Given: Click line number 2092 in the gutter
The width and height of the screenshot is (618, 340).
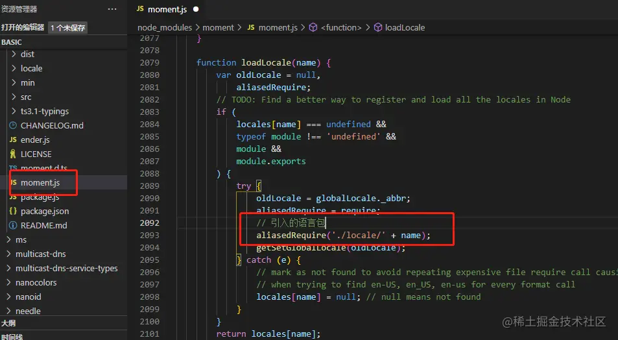Looking at the screenshot, I should coord(149,223).
